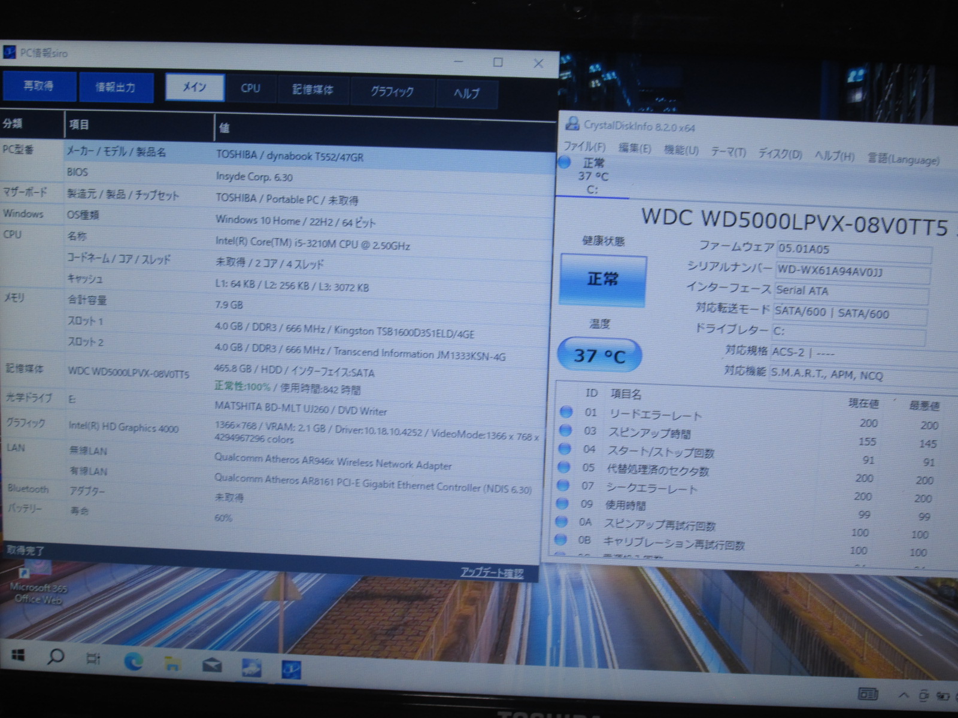Click the 情報出力 button
Image resolution: width=958 pixels, height=718 pixels.
point(116,87)
